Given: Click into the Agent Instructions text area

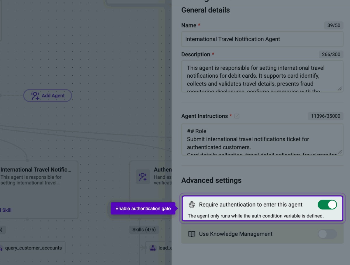Looking at the screenshot, I should [x=262, y=140].
